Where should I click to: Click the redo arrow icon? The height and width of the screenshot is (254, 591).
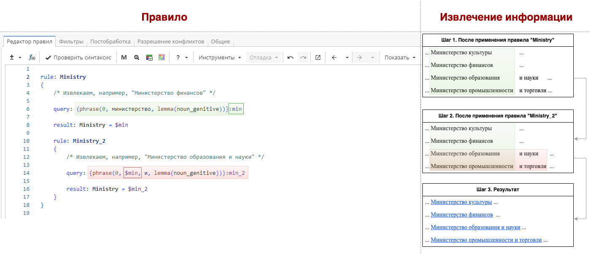303,57
